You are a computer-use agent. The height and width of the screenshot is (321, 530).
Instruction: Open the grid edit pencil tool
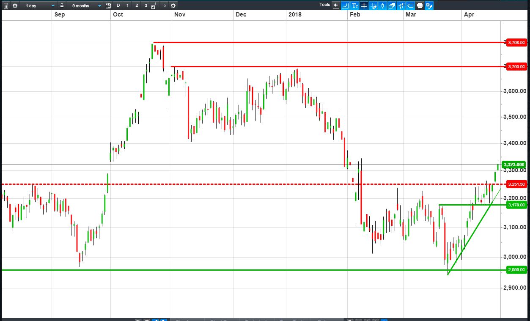pos(373,5)
